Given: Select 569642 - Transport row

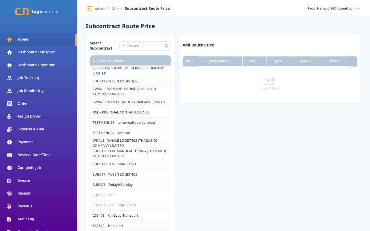Looking at the screenshot, I should tap(130, 226).
